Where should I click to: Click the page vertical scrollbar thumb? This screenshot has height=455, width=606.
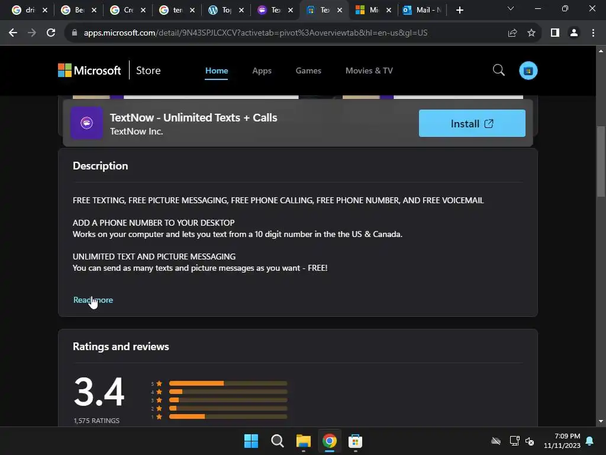point(601,162)
